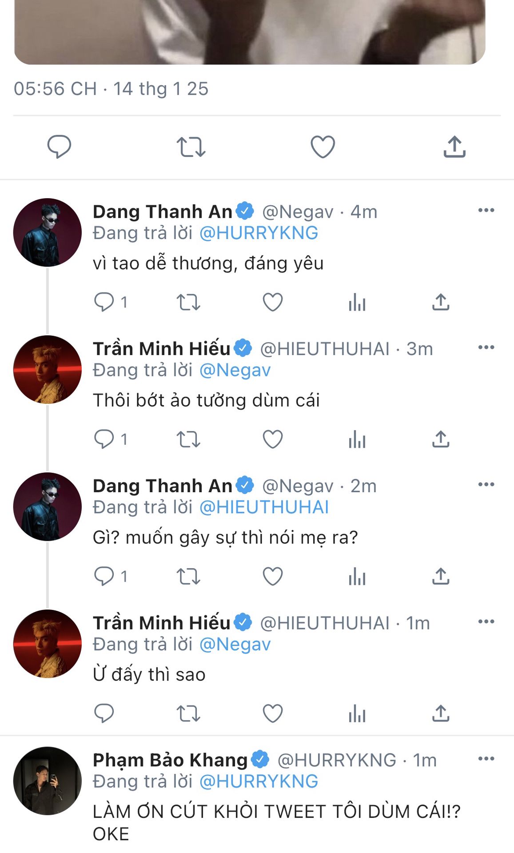Open the tweet media image at top
The width and height of the screenshot is (514, 853).
click(x=250, y=32)
